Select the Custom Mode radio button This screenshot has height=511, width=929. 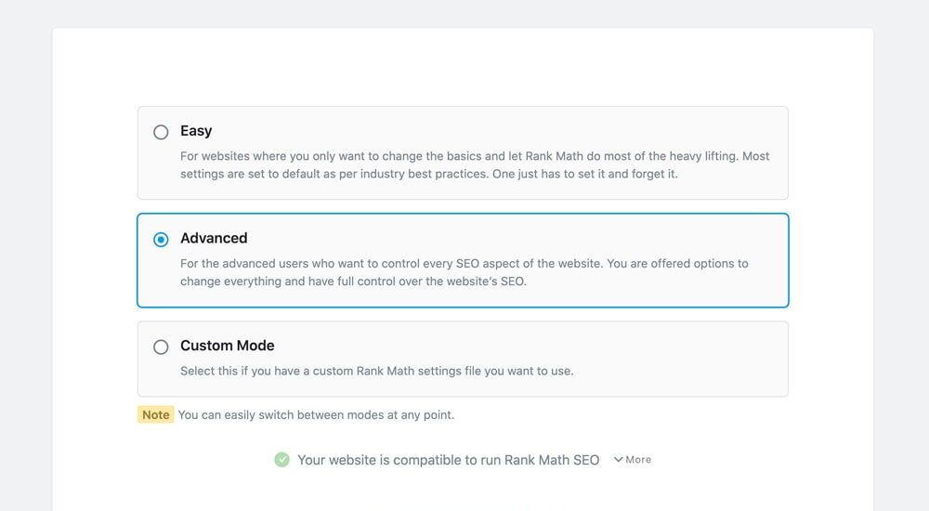pos(161,347)
